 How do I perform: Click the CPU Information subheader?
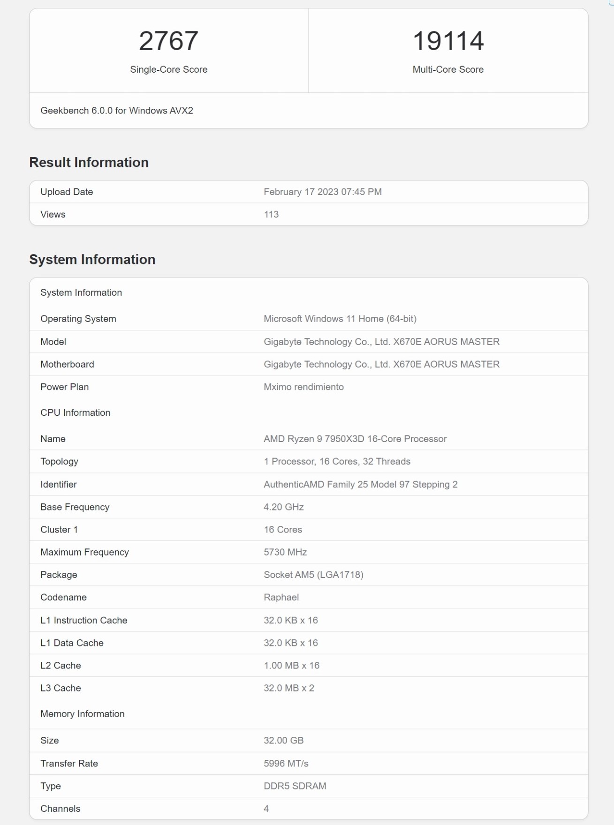click(x=76, y=412)
